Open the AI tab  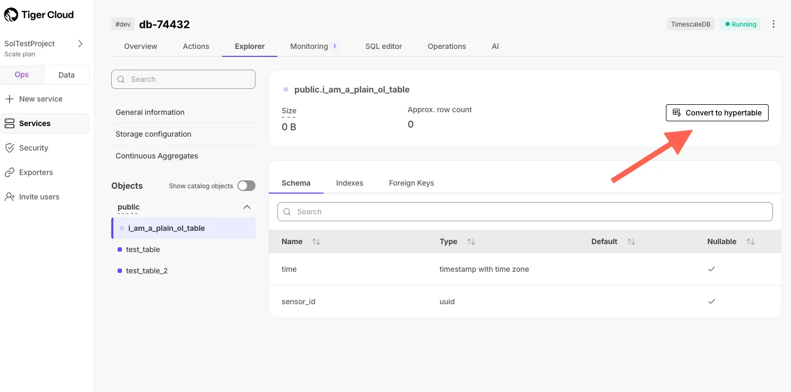coord(495,46)
